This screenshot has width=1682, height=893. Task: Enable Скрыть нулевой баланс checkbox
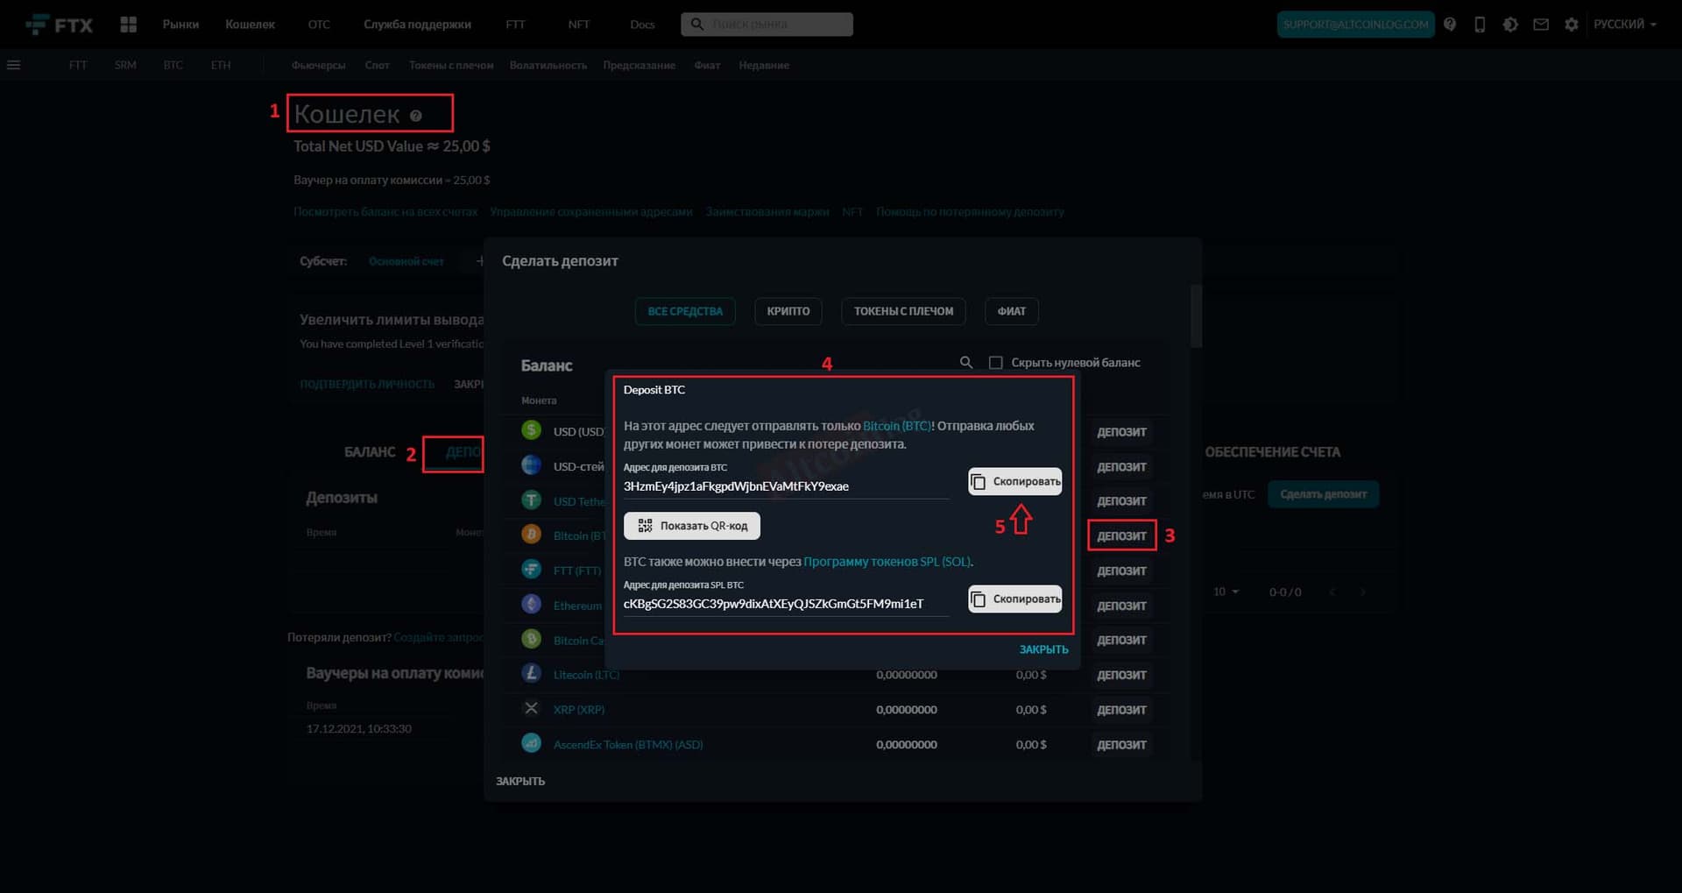coord(995,363)
